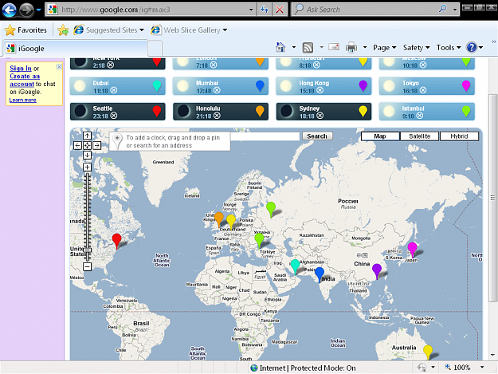Zoom out with the map minus button
The width and height of the screenshot is (498, 374).
[x=87, y=266]
